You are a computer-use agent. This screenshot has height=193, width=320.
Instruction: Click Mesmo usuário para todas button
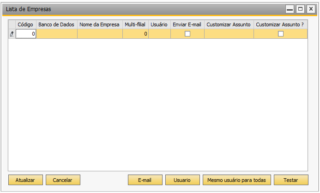[237, 180]
